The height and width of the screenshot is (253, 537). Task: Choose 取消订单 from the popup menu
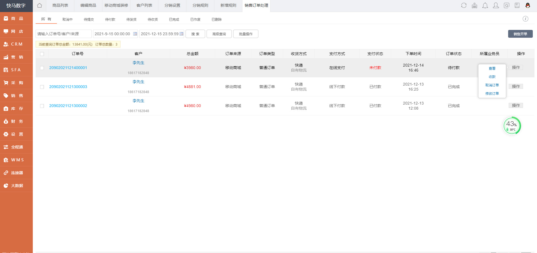coord(492,85)
